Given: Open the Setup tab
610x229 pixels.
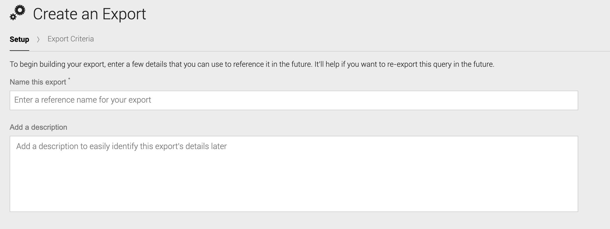Looking at the screenshot, I should tap(19, 39).
